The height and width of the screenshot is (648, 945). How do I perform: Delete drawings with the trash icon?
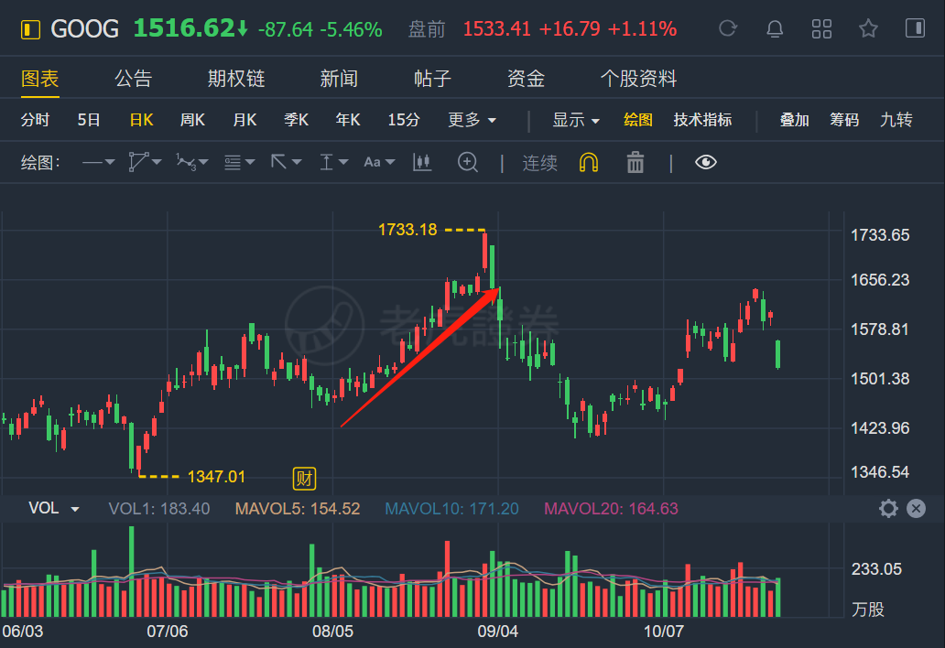click(635, 163)
